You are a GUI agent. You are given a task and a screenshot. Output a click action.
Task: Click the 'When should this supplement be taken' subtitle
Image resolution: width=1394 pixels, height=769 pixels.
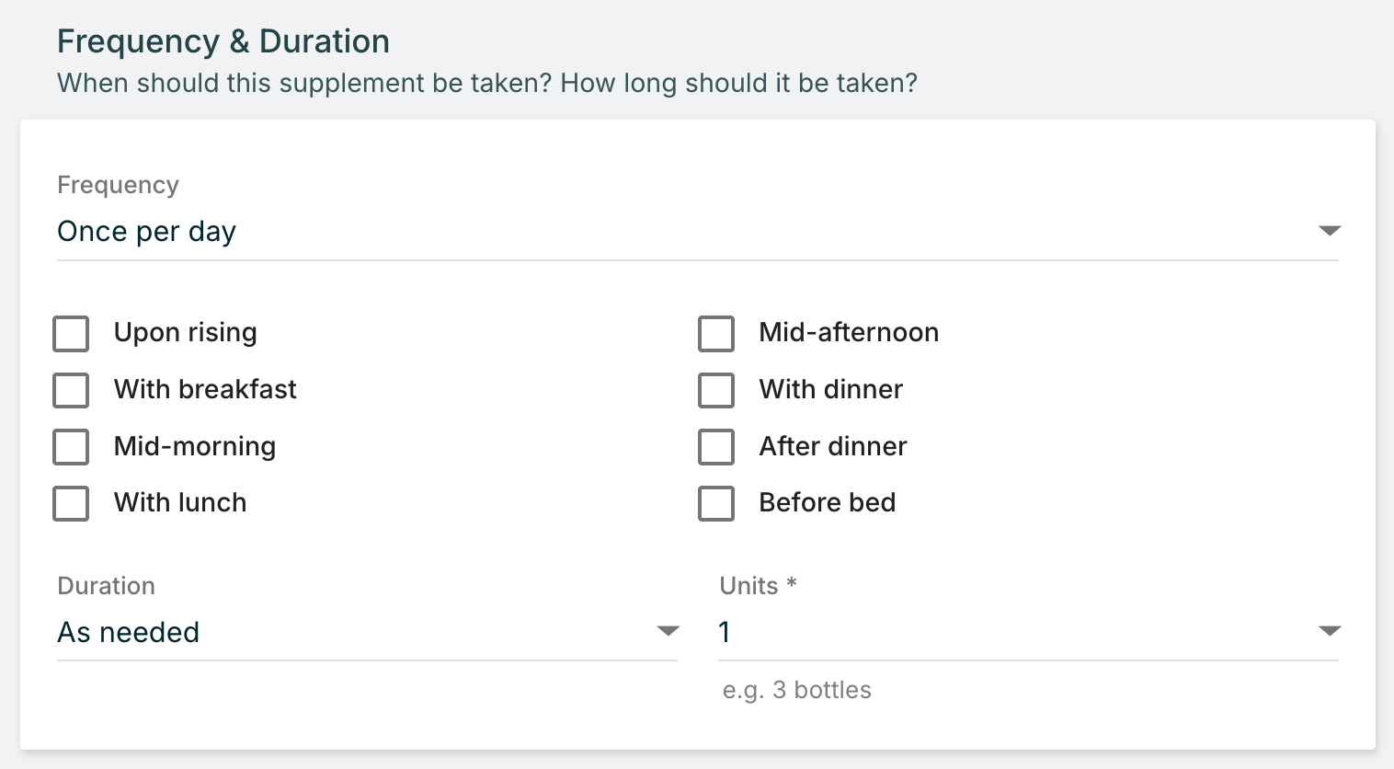pyautogui.click(x=487, y=83)
